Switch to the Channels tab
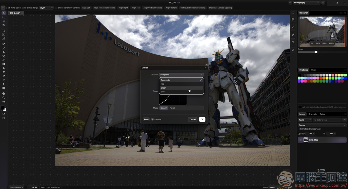348x189 pixels. (313, 114)
